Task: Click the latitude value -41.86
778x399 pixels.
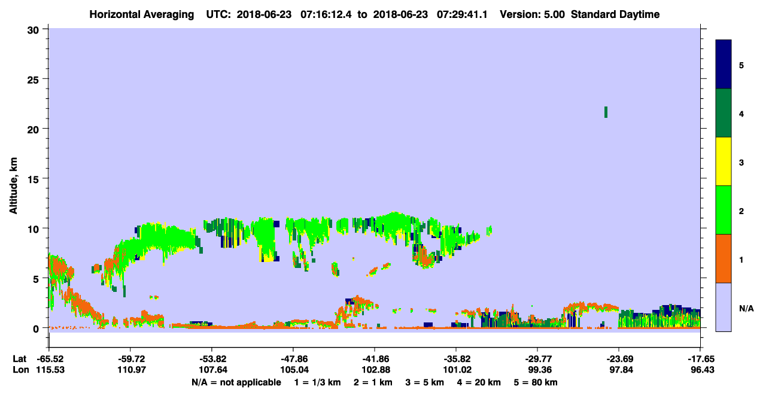Action: coord(374,359)
